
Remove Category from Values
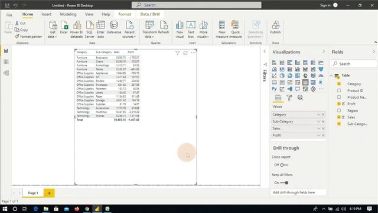pyautogui.click(x=323, y=114)
